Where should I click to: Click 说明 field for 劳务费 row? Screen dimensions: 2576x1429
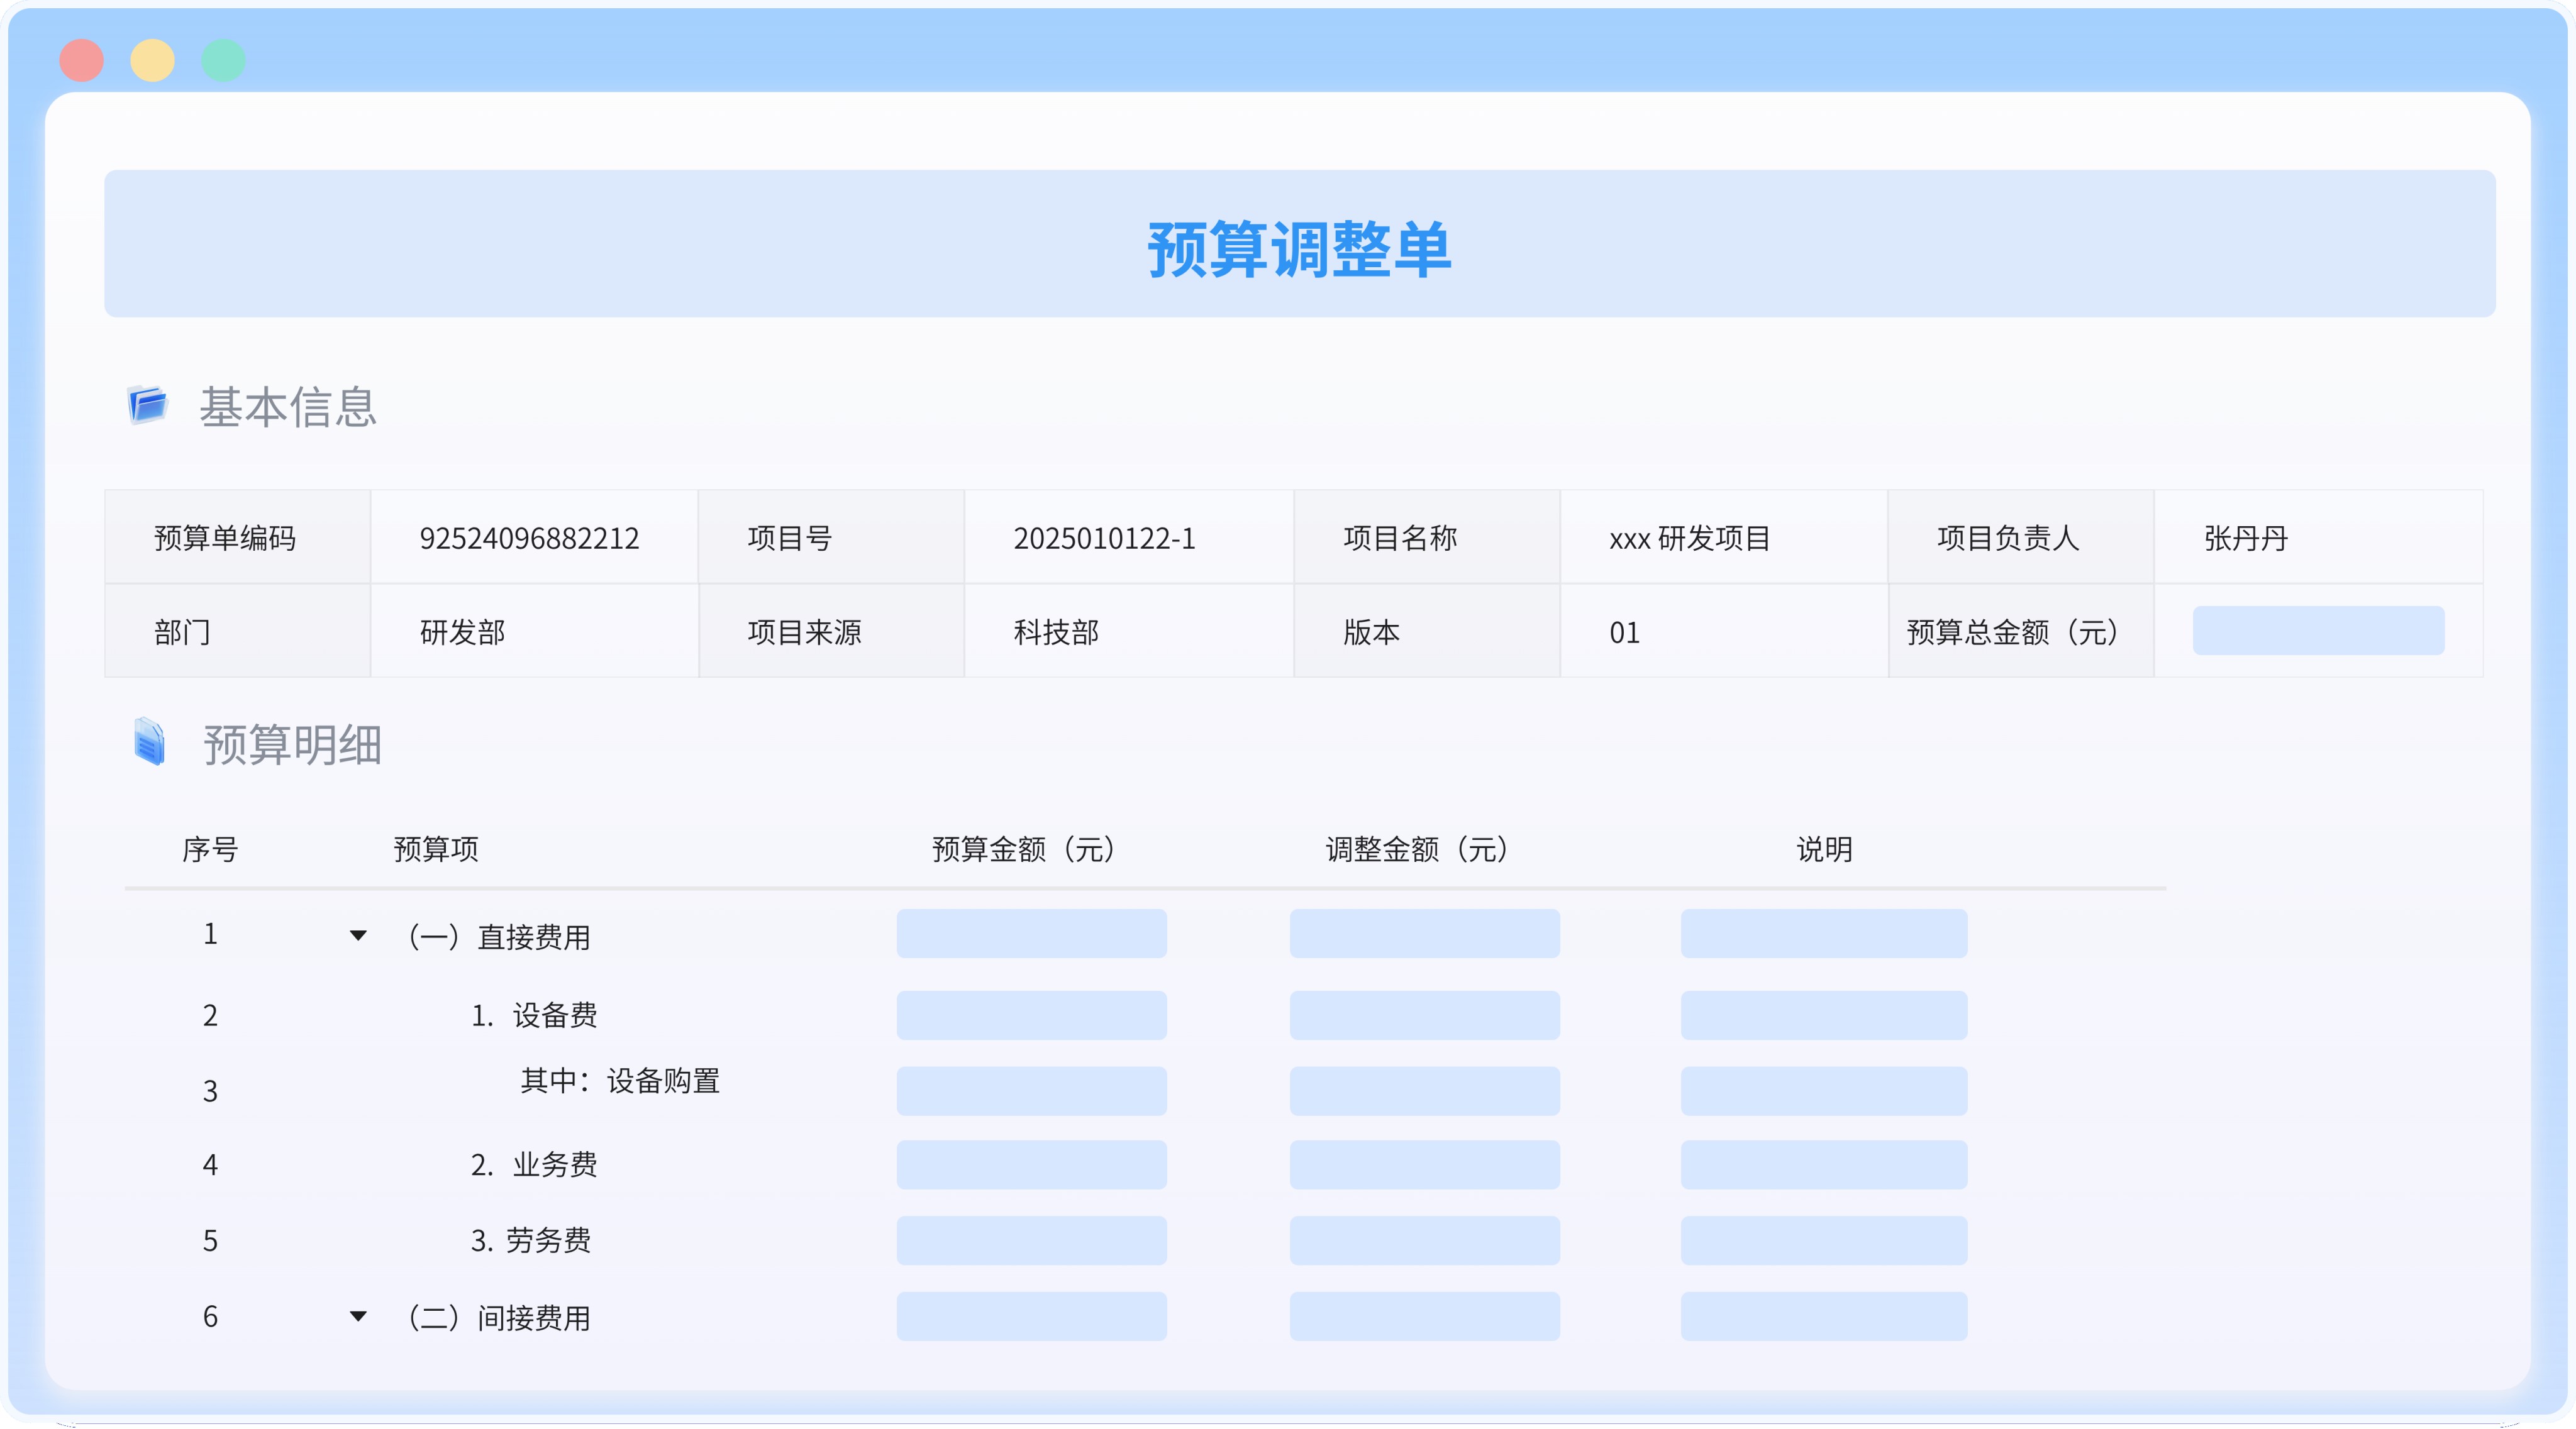(x=1824, y=1241)
